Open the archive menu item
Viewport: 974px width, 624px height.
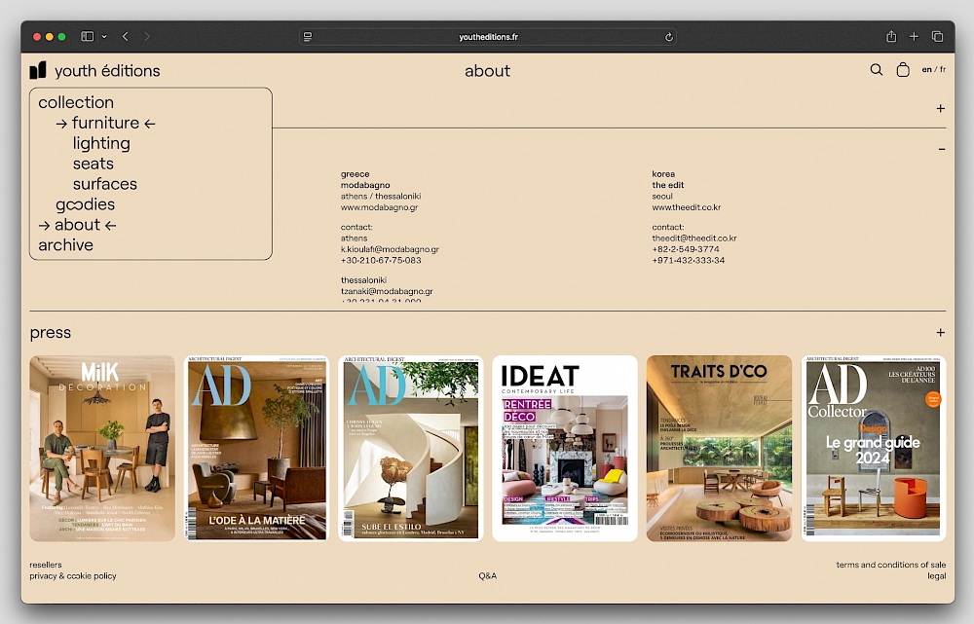66,245
